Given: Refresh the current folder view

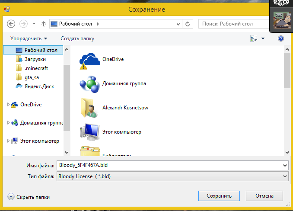Looking at the screenshot, I should click(x=188, y=24).
